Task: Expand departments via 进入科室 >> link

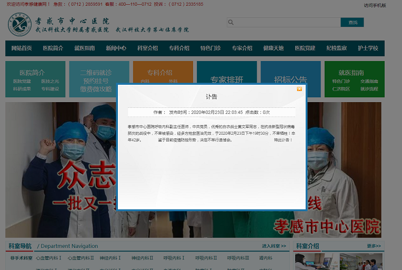Action: [x=274, y=246]
